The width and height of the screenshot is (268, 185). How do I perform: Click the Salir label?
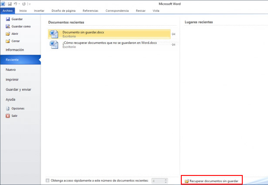click(14, 116)
